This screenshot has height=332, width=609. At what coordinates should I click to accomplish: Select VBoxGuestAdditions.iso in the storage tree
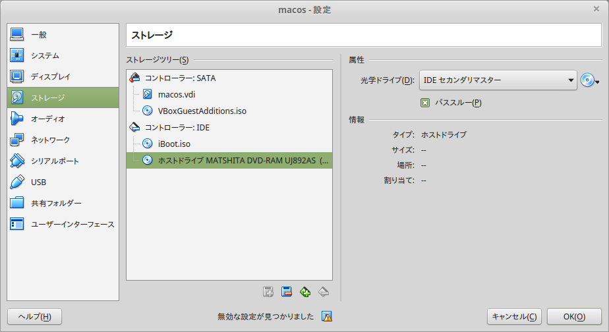click(229, 111)
